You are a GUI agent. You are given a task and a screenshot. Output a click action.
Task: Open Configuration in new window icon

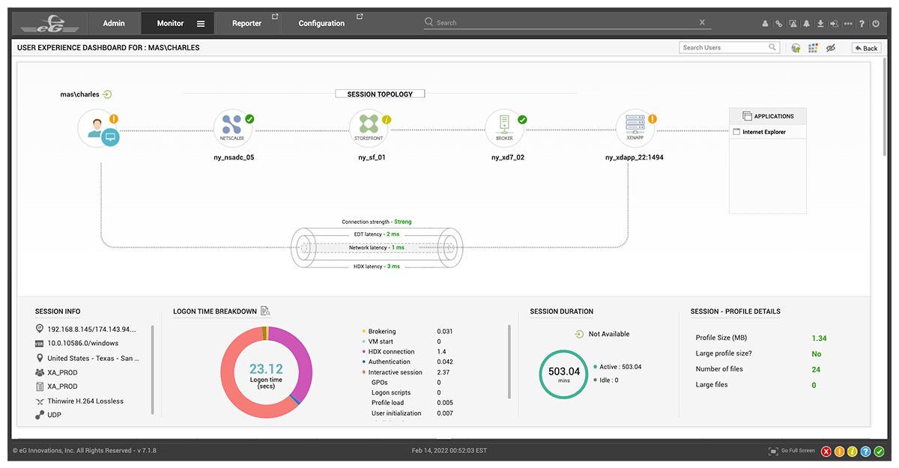360,16
